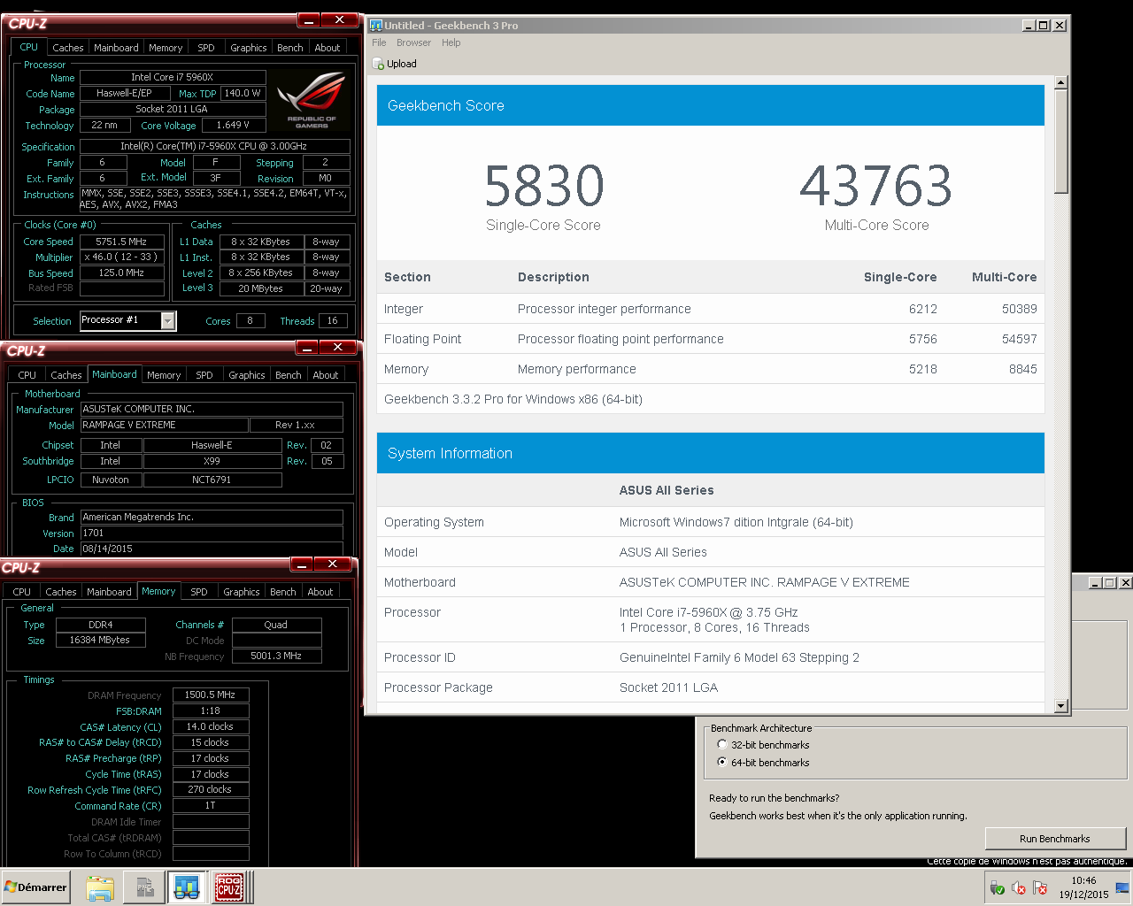
Task: Select Graphics tab in bottom CPU-Z window
Action: pos(242,592)
